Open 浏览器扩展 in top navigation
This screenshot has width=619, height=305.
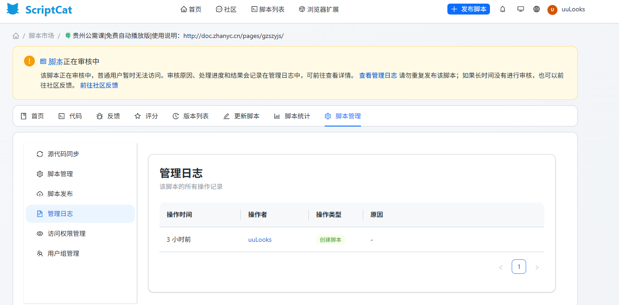[x=319, y=9]
